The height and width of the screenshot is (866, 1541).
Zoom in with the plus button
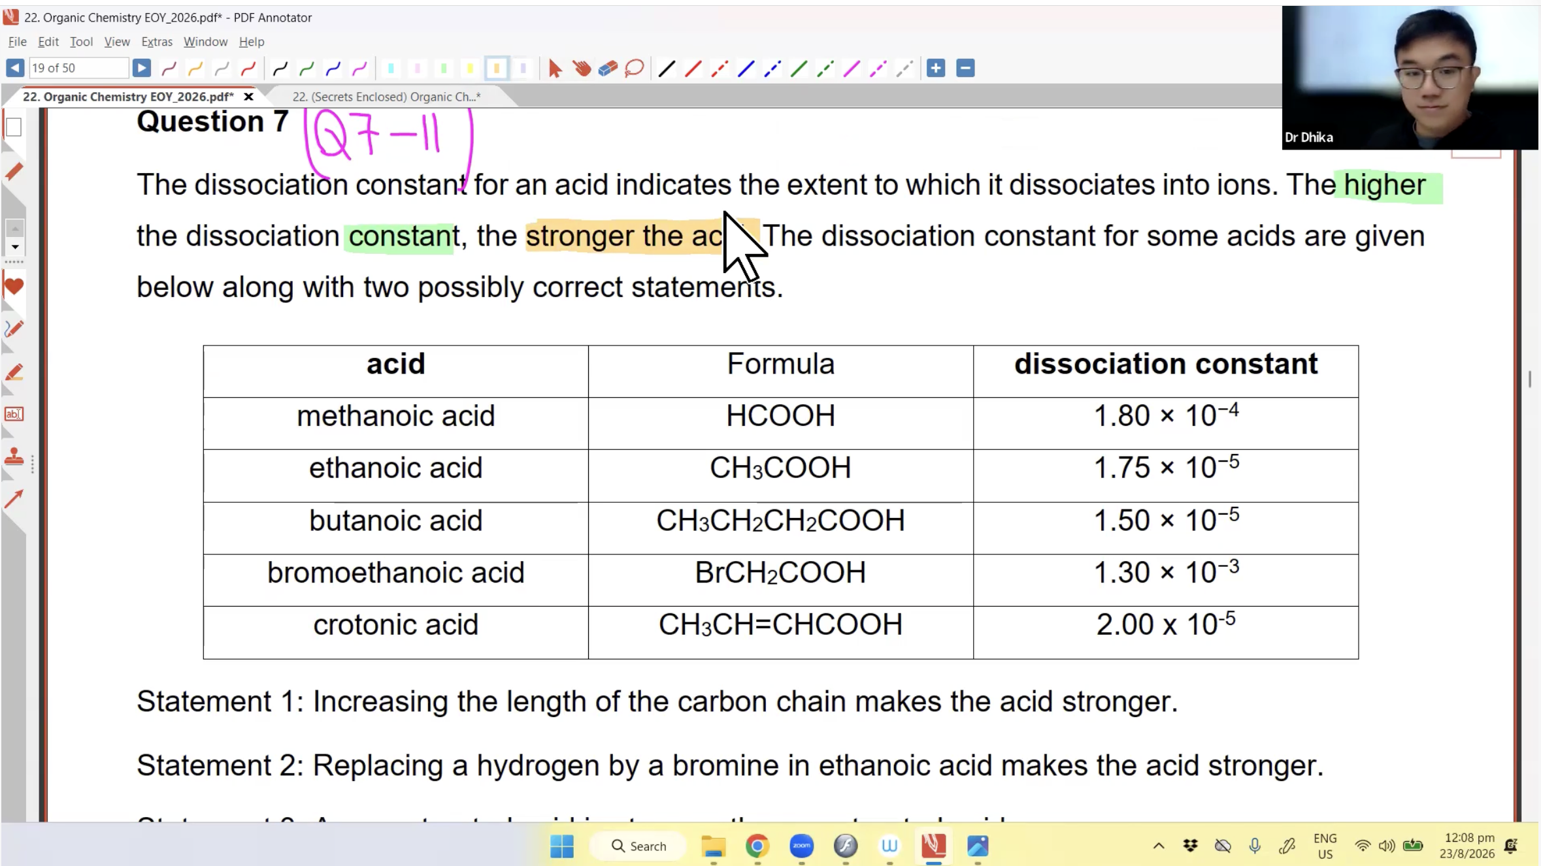click(936, 68)
